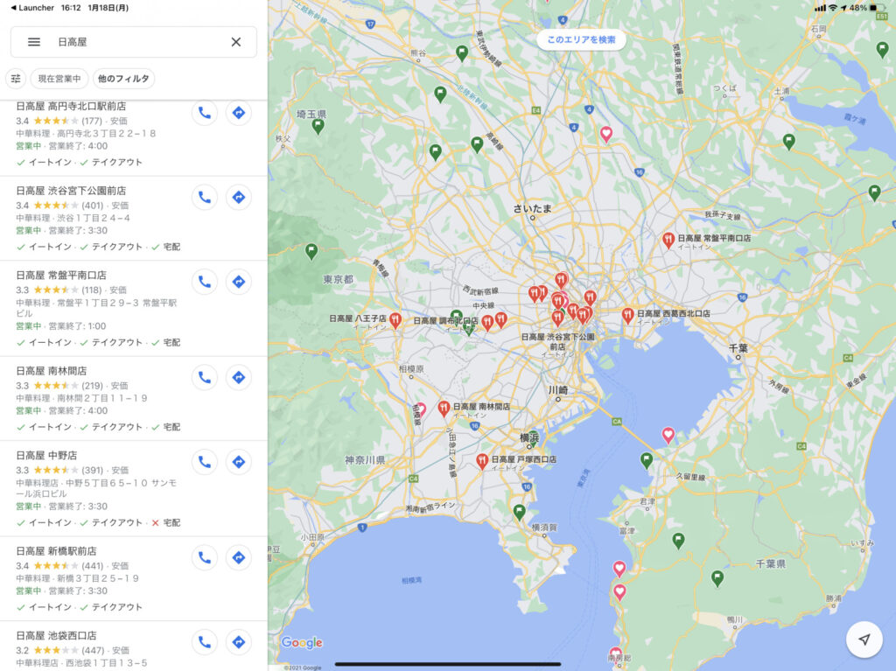Clear the 日高屋 search with the X
896x671 pixels.
pos(236,42)
